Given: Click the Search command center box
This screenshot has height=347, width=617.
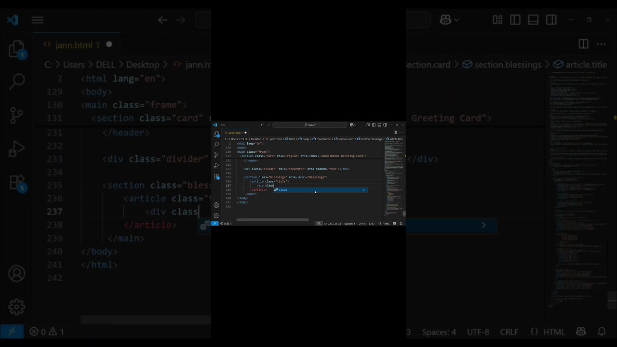Looking at the screenshot, I should [309, 125].
